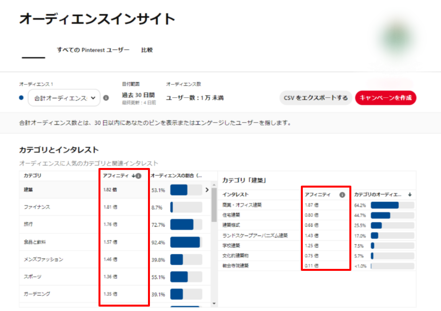Expand the 建築 row chevron
This screenshot has width=441, height=311.
point(207,190)
